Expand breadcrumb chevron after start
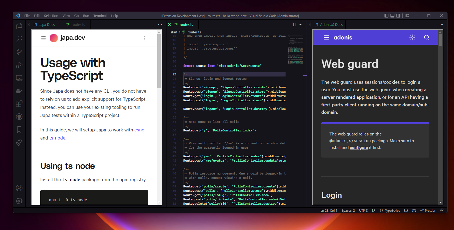The height and width of the screenshot is (230, 454). tap(180, 32)
